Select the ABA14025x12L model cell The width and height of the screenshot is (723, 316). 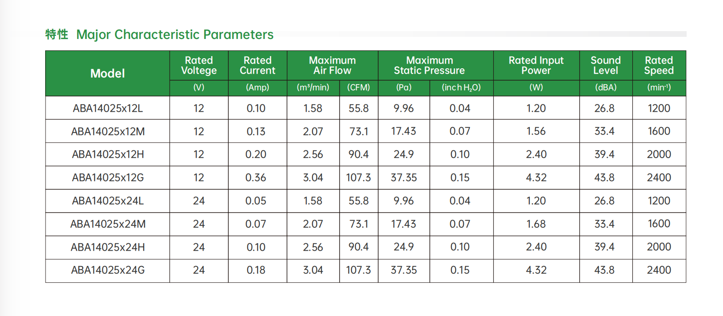click(x=108, y=108)
